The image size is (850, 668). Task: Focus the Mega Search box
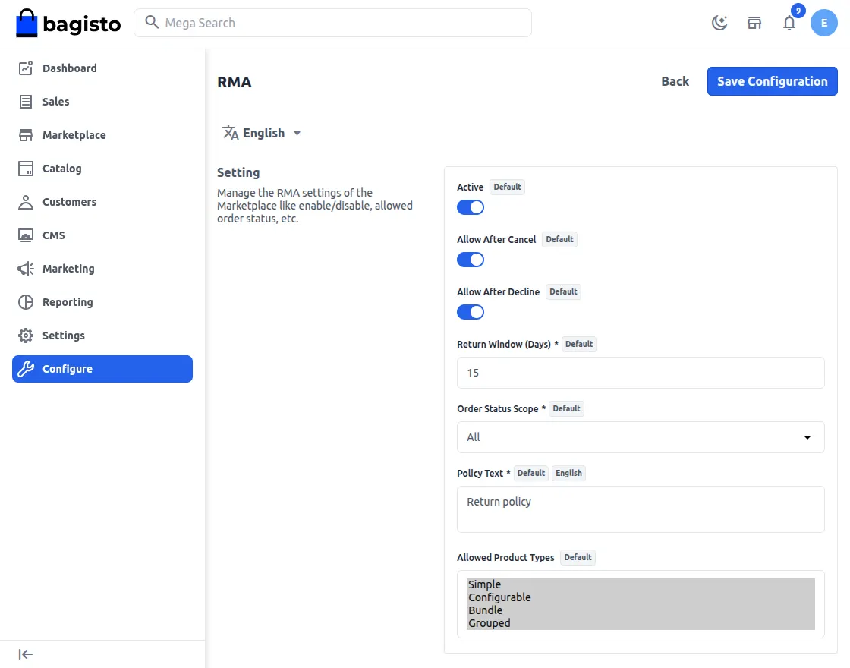[x=334, y=23]
